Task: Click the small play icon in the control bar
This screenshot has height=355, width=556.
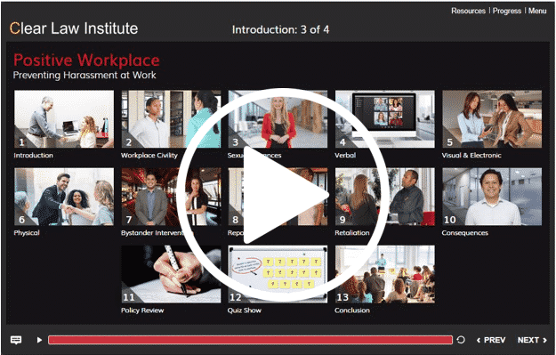Action: pyautogui.click(x=39, y=340)
